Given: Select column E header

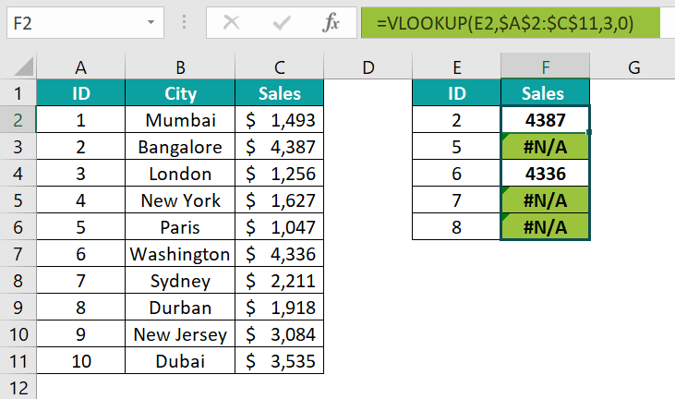Looking at the screenshot, I should pos(457,66).
